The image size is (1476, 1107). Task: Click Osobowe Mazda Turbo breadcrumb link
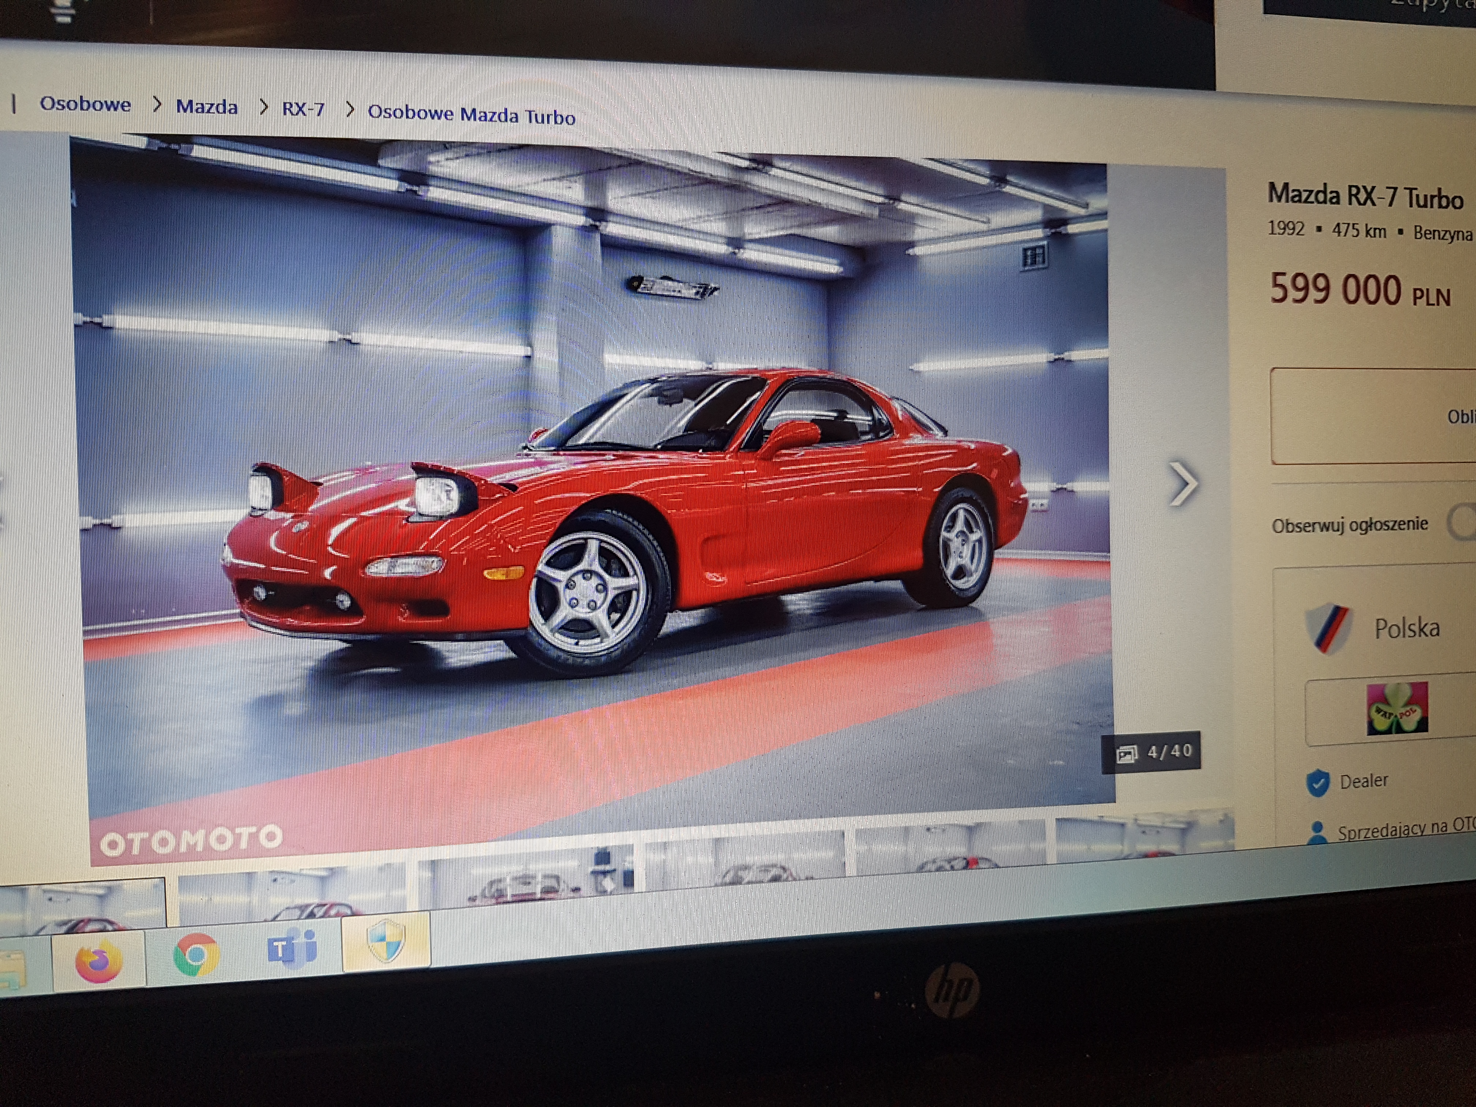[x=471, y=115]
